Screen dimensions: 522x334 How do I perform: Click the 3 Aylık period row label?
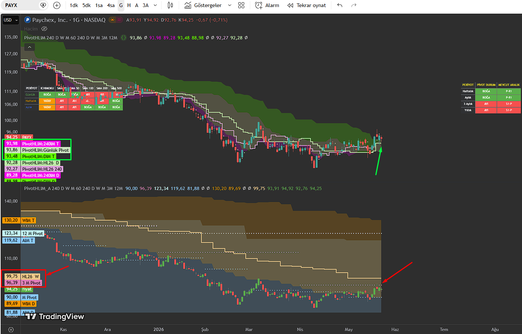click(x=468, y=104)
